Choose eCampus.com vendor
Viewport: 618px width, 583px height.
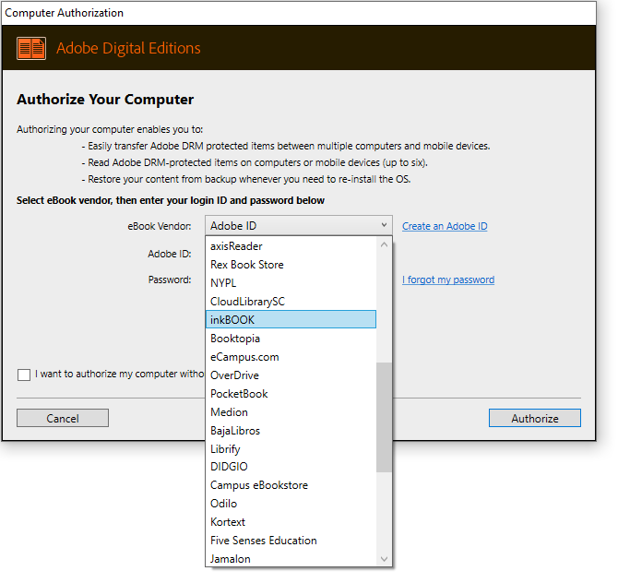click(291, 357)
